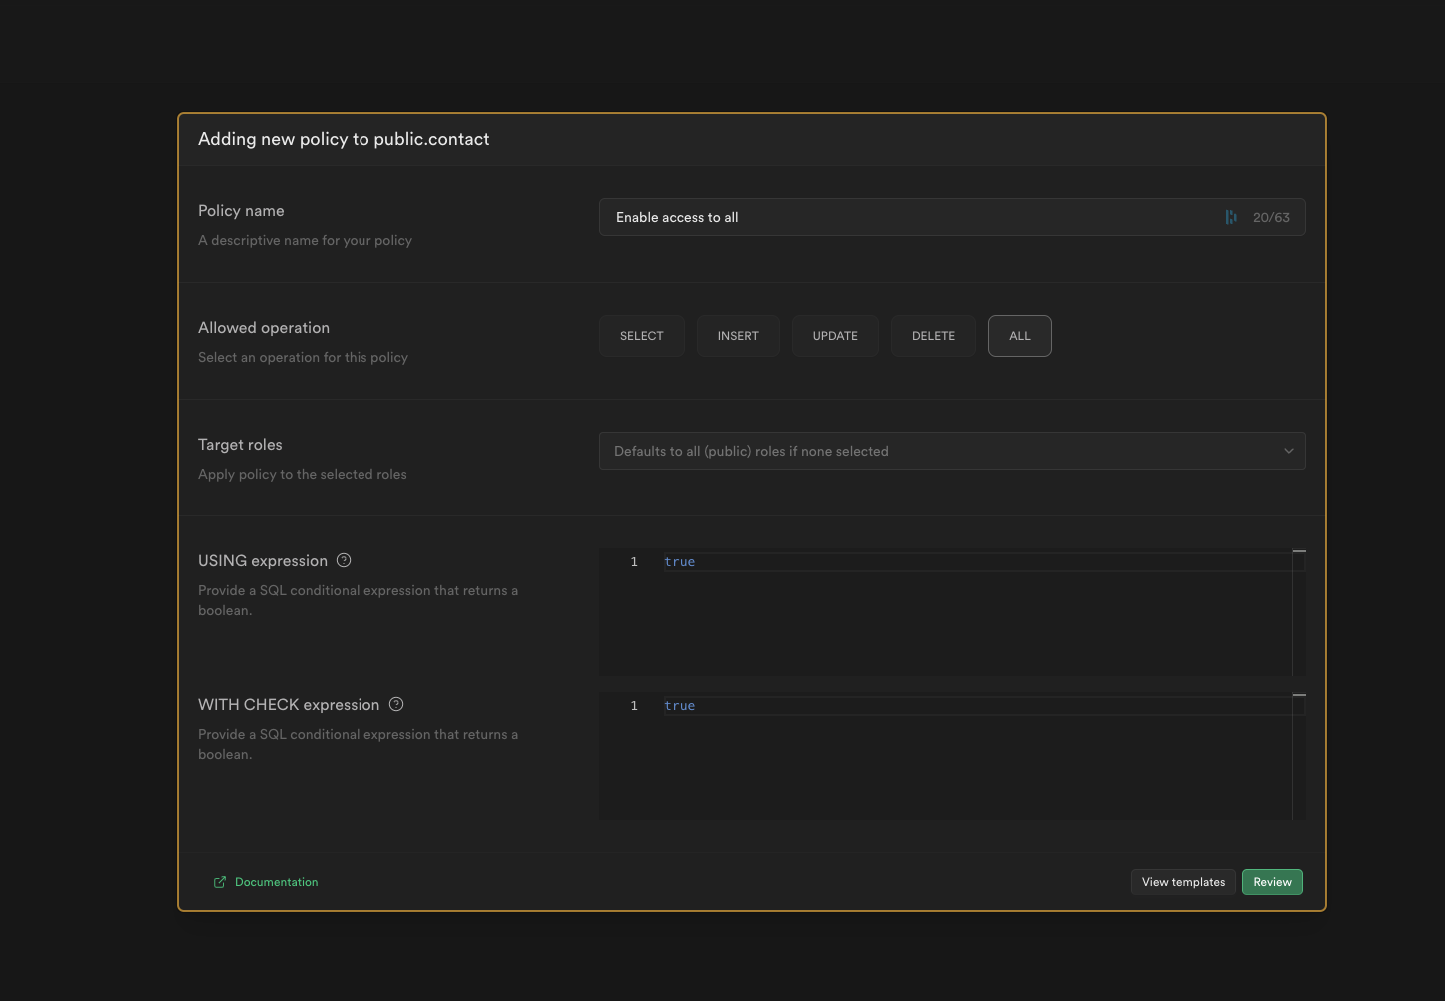Image resolution: width=1445 pixels, height=1001 pixels.
Task: Open View templates
Action: [x=1183, y=881]
